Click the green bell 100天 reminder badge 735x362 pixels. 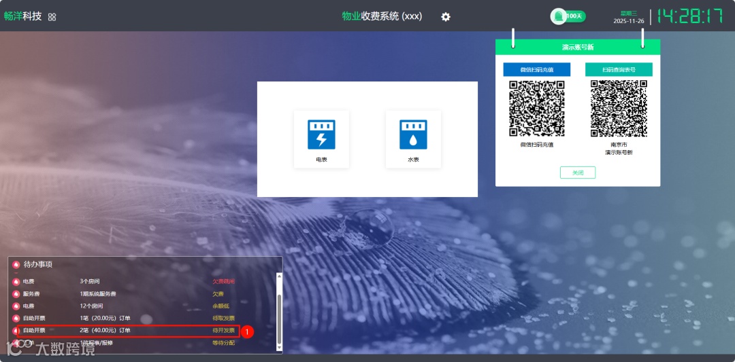pos(568,16)
